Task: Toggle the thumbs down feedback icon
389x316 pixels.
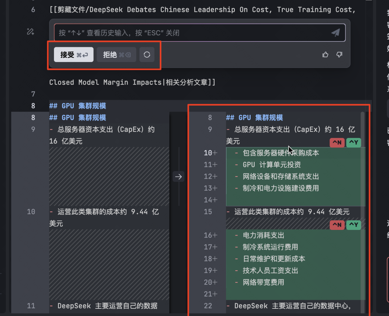Action: (x=339, y=54)
